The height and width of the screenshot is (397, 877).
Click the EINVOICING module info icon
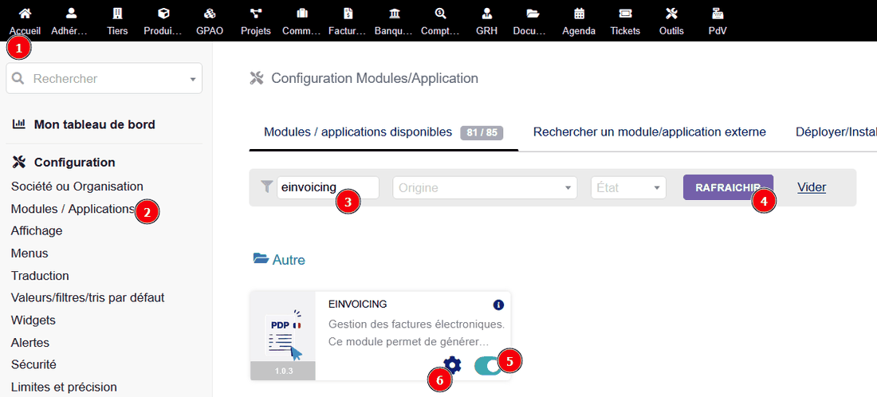point(499,305)
